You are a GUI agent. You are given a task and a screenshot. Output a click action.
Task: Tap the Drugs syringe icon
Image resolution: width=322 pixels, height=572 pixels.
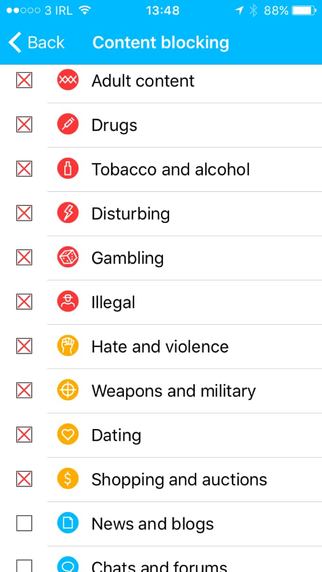(x=68, y=125)
